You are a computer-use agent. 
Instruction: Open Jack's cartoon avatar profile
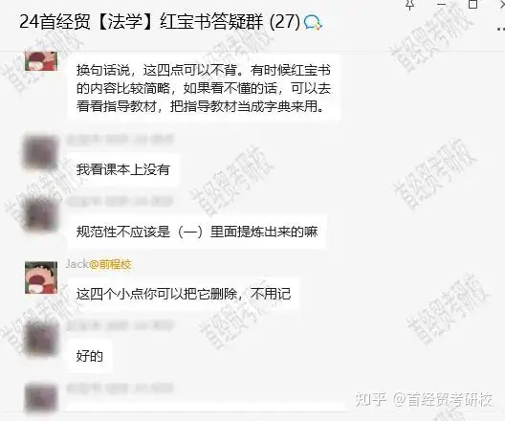[41, 277]
